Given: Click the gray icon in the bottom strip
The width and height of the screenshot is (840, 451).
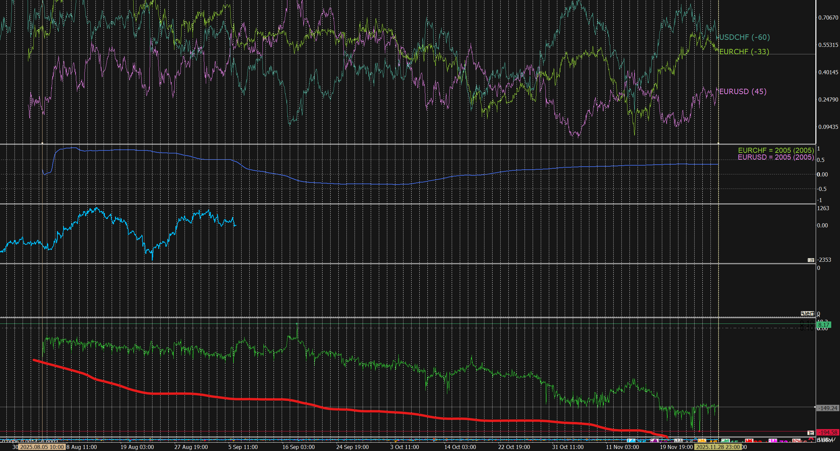Looking at the screenshot, I should coord(678,441).
